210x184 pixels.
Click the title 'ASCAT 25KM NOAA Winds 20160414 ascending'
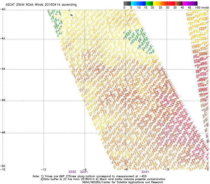pos(41,5)
